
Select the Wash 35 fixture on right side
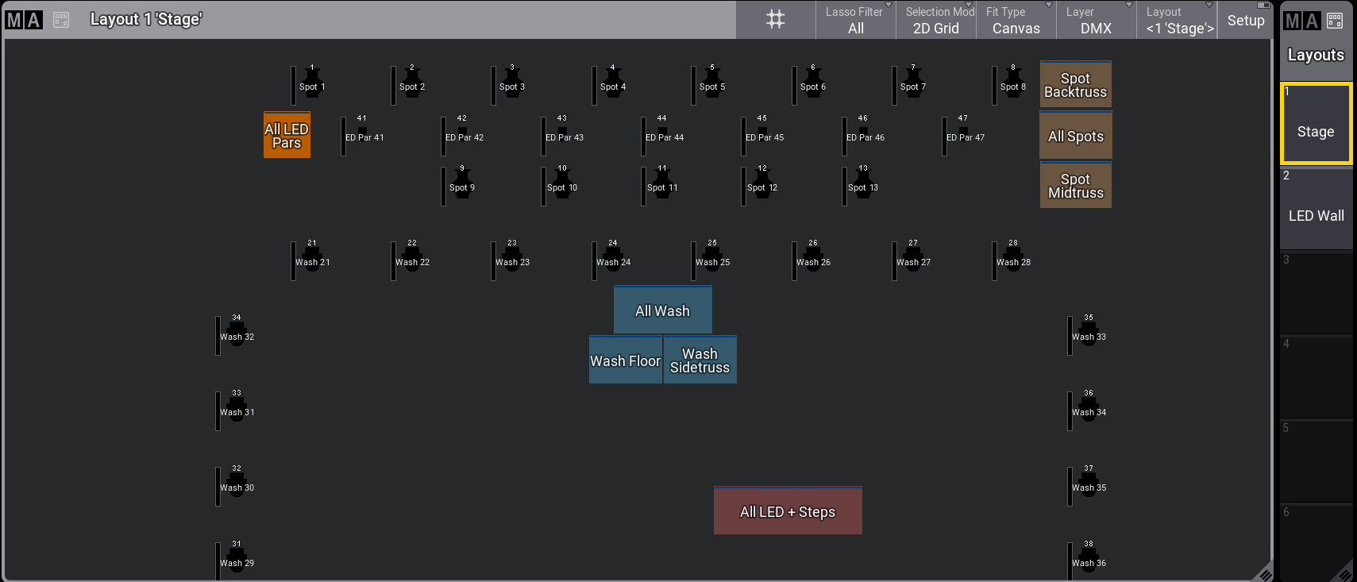[x=1089, y=485]
